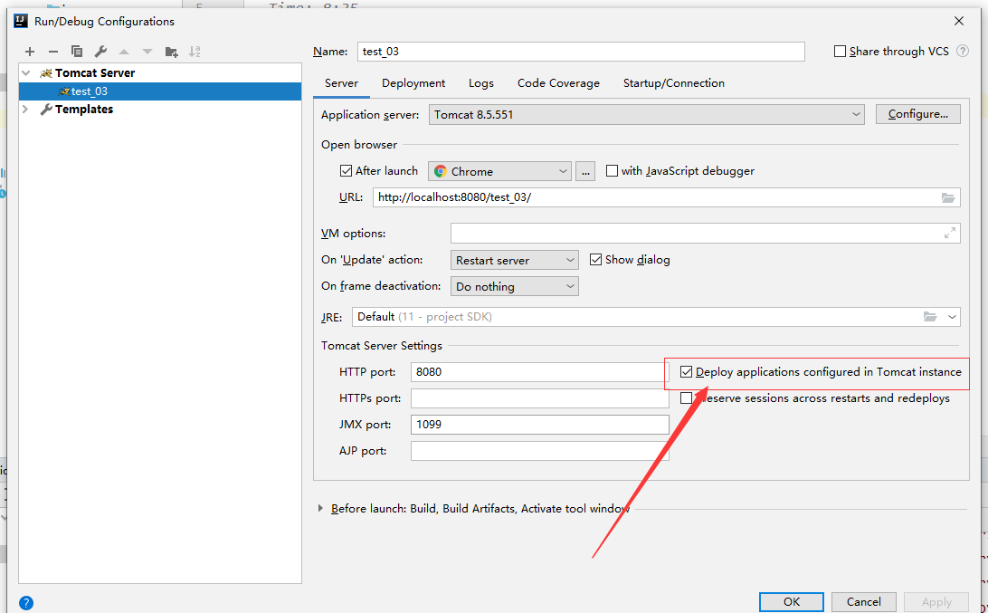988x613 pixels.
Task: Enable Preserve sessions across restarts checkbox
Action: (686, 398)
